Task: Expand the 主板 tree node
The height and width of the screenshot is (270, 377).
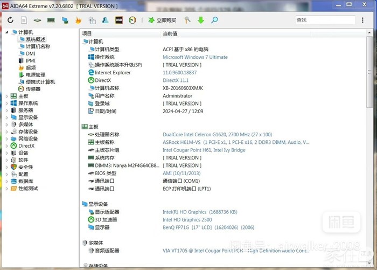Action: coord(7,96)
